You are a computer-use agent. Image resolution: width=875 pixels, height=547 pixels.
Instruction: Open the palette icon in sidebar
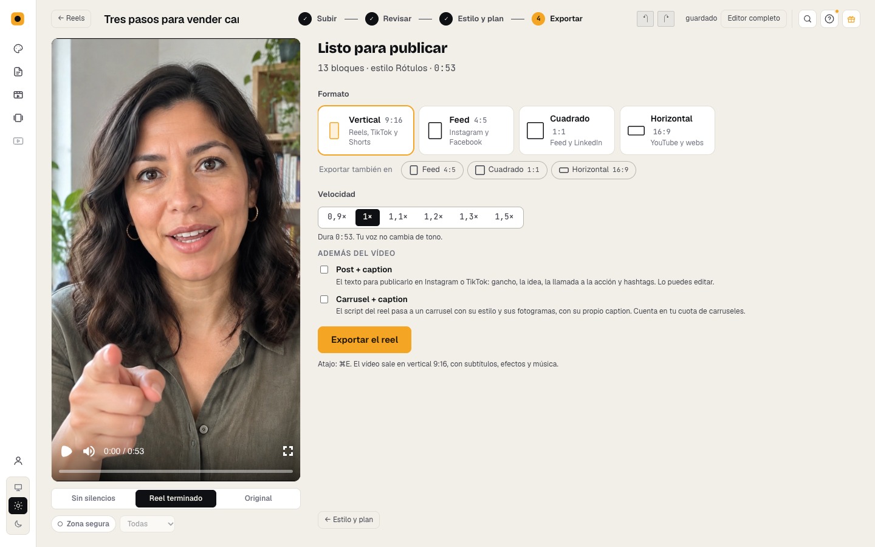18,49
